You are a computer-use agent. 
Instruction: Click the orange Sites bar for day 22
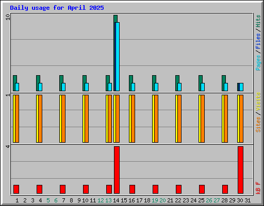click(x=179, y=118)
